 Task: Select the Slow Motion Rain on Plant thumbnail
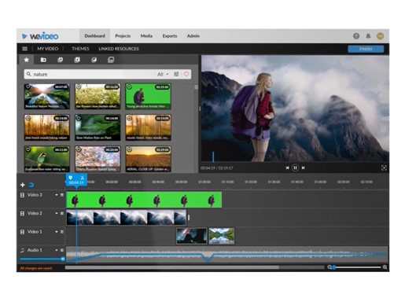pos(98,127)
